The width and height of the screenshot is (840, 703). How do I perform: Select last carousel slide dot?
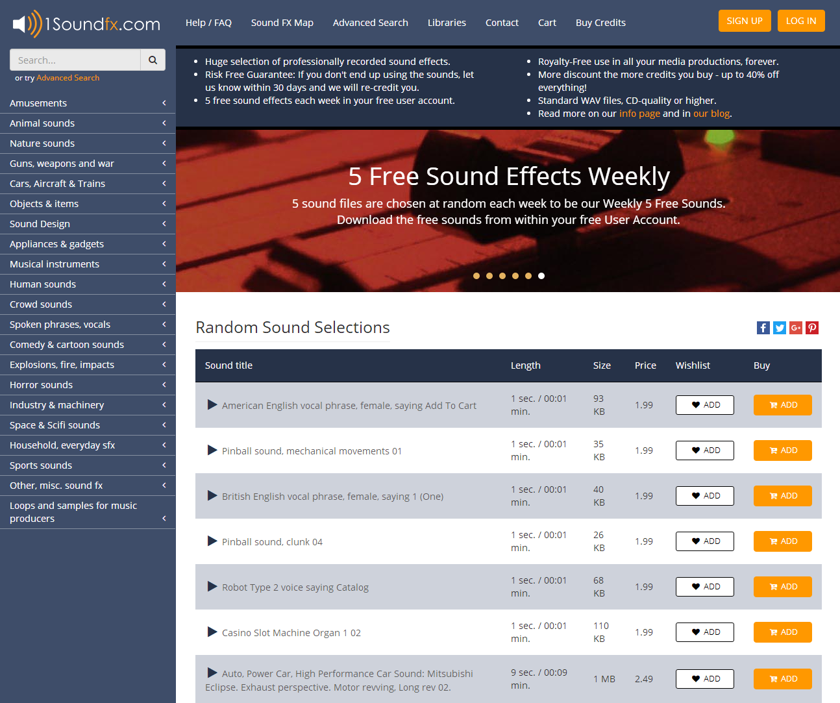541,276
